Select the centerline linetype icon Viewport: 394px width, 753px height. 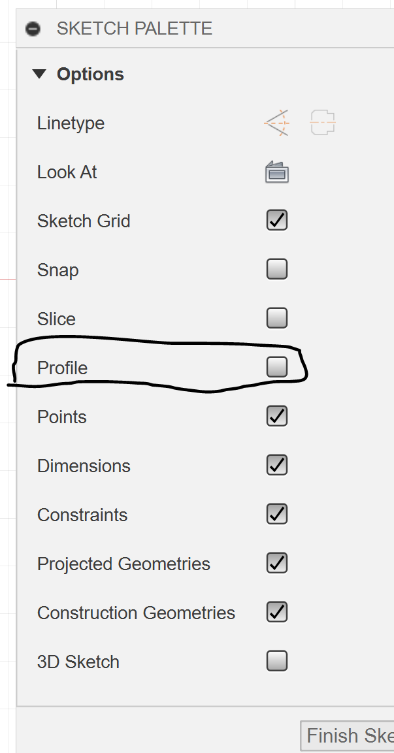point(276,123)
